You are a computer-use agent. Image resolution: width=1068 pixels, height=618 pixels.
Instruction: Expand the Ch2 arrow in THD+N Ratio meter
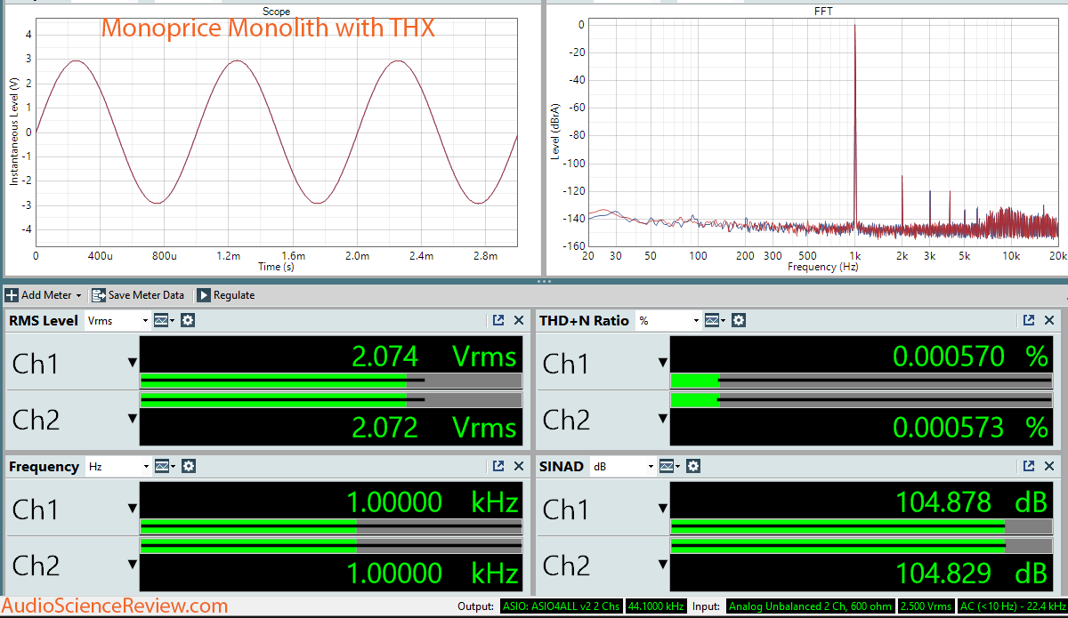[x=663, y=418]
